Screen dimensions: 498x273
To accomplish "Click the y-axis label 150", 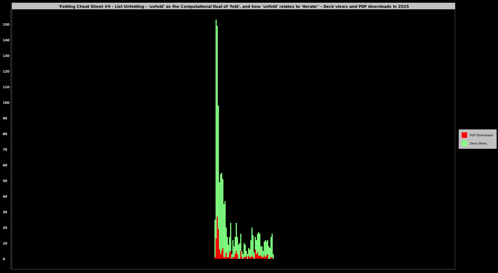I will (x=6, y=25).
